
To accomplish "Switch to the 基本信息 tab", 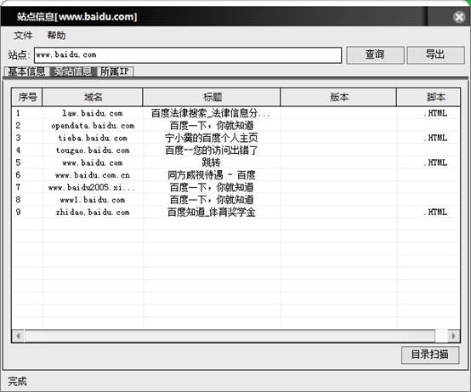I will tap(26, 71).
